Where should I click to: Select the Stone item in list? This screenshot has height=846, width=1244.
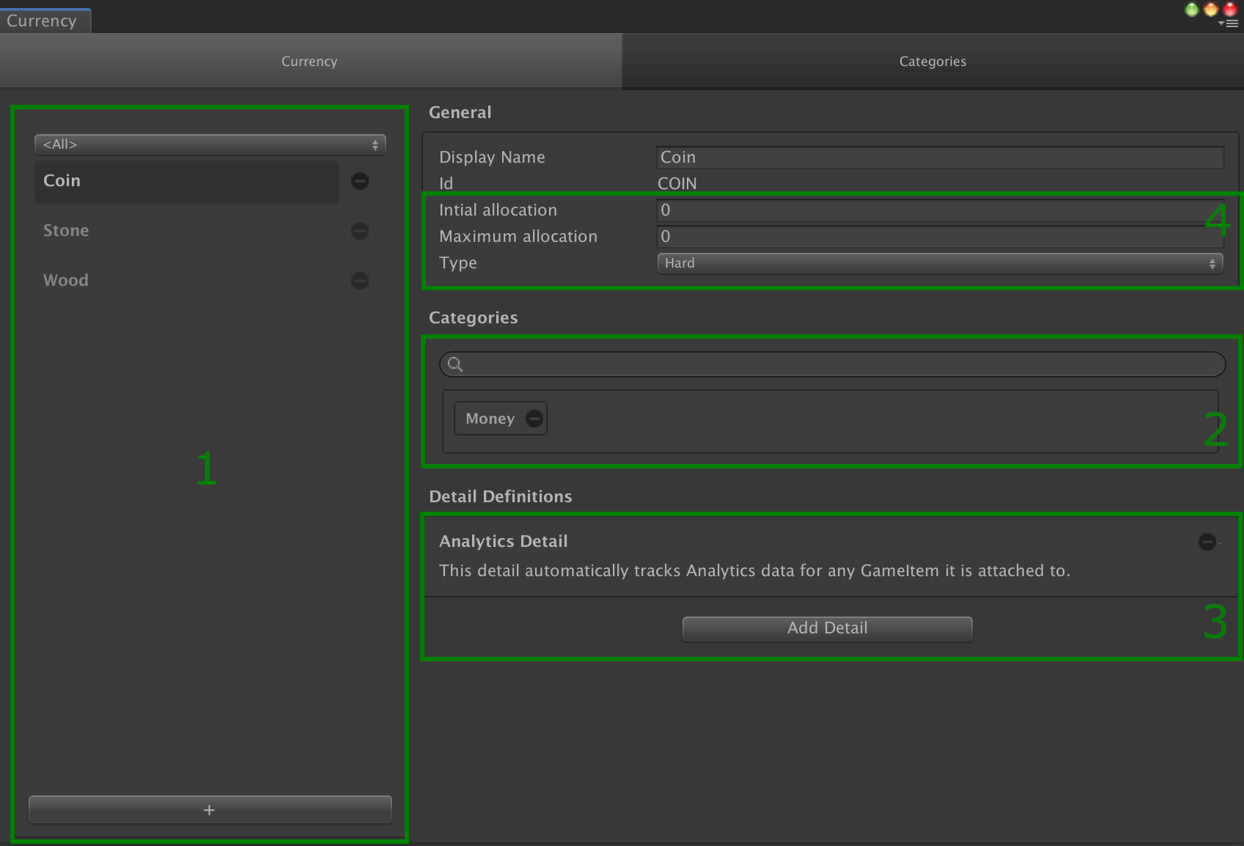187,231
